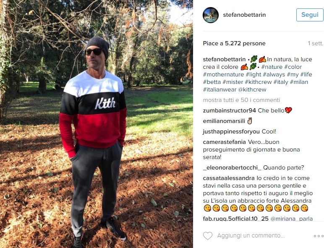This screenshot has width=324, height=248.
Task: Visit commenter justhappinessforyou's profile
Action: pos(231,132)
